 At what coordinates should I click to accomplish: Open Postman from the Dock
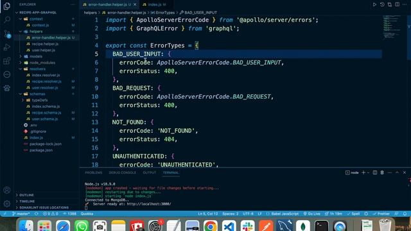[266, 226]
